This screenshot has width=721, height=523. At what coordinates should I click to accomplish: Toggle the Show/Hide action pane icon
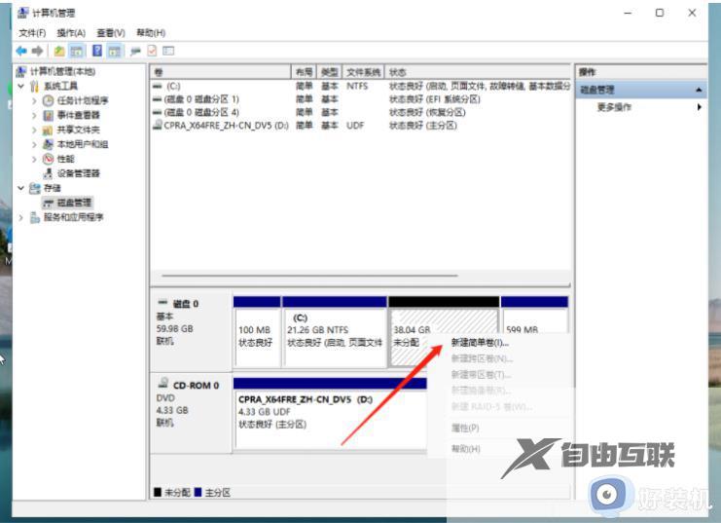pos(115,51)
